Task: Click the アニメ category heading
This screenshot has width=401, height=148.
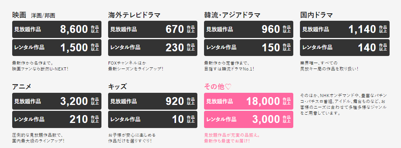Action: click(x=22, y=87)
